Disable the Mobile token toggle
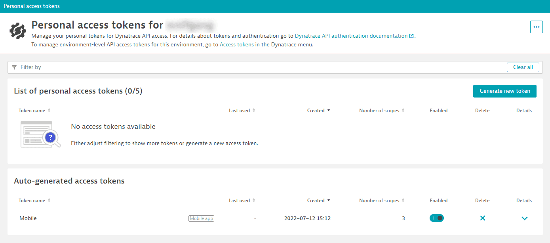550x243 pixels. (437, 218)
